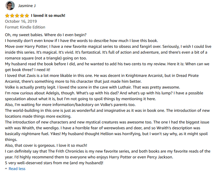
Task: Click the "Read less" link text
Action: tap(17, 169)
